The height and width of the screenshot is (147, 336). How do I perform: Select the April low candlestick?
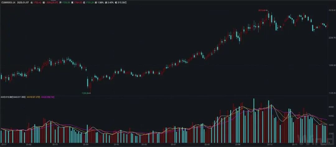90,87
